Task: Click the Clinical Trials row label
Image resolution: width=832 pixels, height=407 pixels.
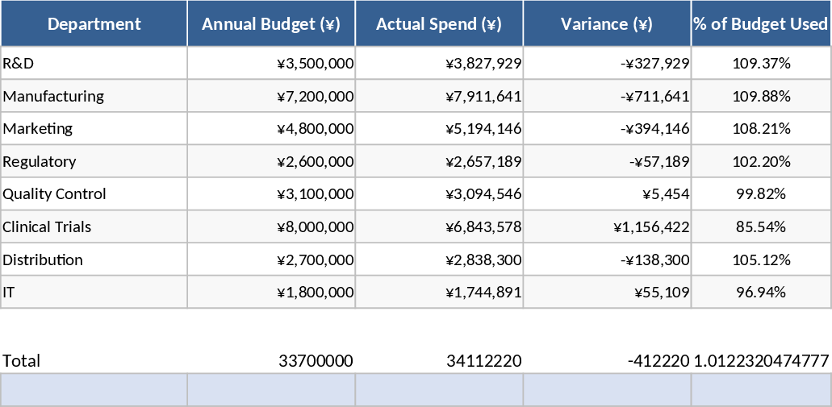Action: point(94,227)
